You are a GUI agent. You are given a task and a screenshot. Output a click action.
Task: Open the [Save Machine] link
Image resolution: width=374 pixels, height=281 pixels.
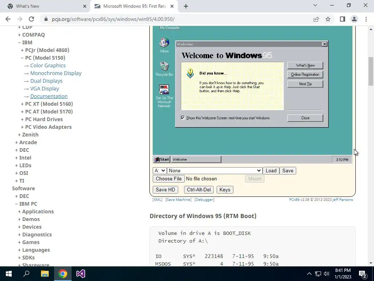click(178, 199)
